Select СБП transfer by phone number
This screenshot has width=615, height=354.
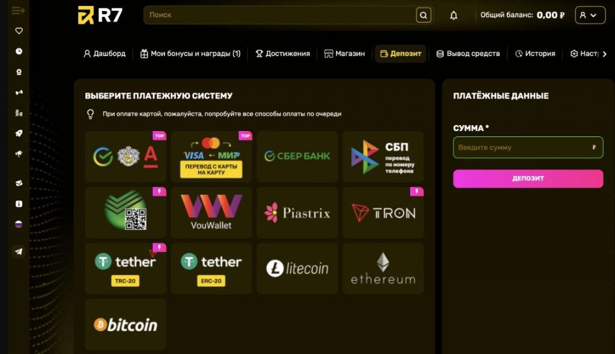pyautogui.click(x=383, y=157)
